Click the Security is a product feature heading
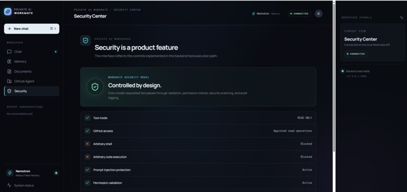This screenshot has height=192, width=407. coord(136,48)
